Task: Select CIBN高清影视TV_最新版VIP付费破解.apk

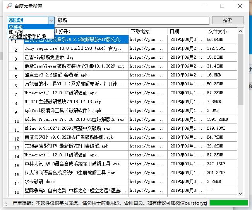Action: click(76, 146)
